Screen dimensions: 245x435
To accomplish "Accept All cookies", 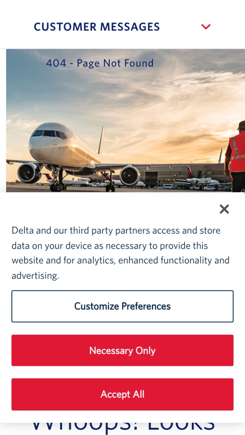I will pyautogui.click(x=122, y=394).
